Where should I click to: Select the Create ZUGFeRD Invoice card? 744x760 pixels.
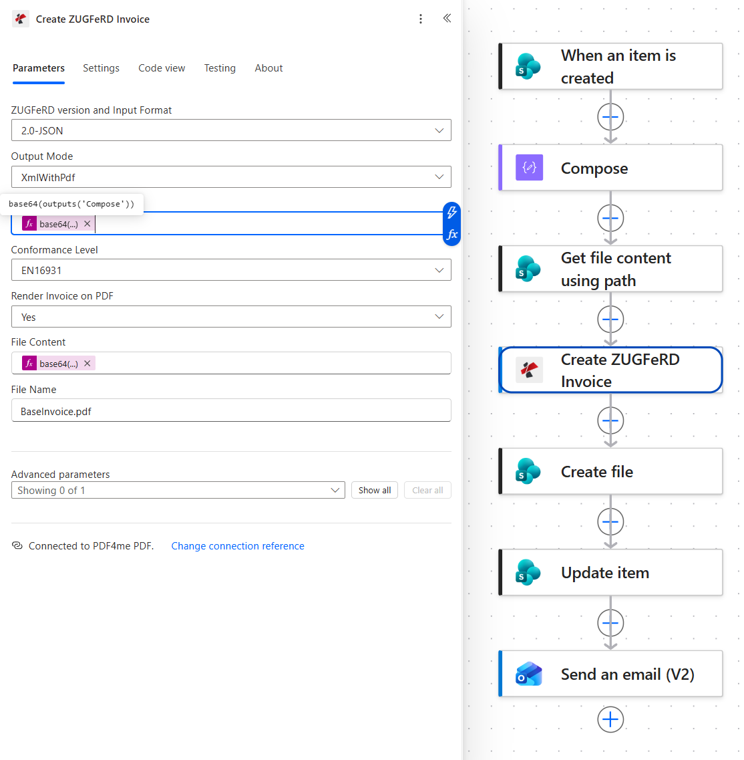tap(611, 370)
